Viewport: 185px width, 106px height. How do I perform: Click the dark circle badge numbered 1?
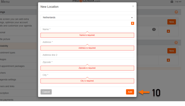tap(154, 29)
